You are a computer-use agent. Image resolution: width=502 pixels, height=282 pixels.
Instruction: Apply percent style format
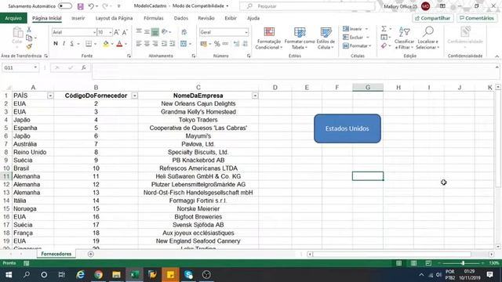coord(217,44)
